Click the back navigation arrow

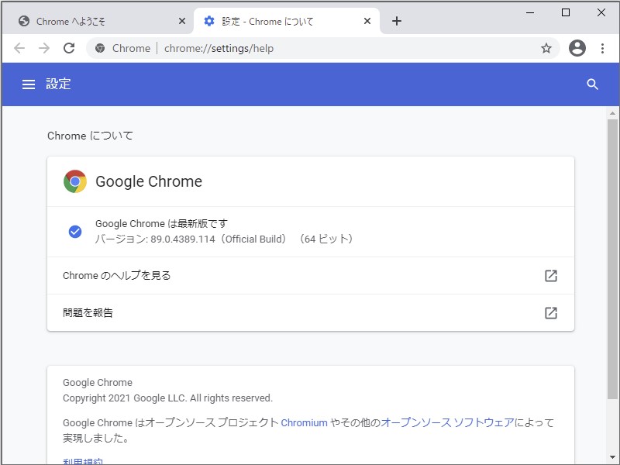[x=19, y=48]
